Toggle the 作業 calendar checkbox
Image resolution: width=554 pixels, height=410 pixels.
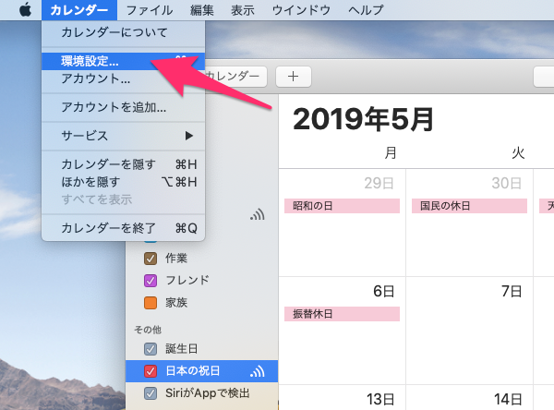[151, 259]
